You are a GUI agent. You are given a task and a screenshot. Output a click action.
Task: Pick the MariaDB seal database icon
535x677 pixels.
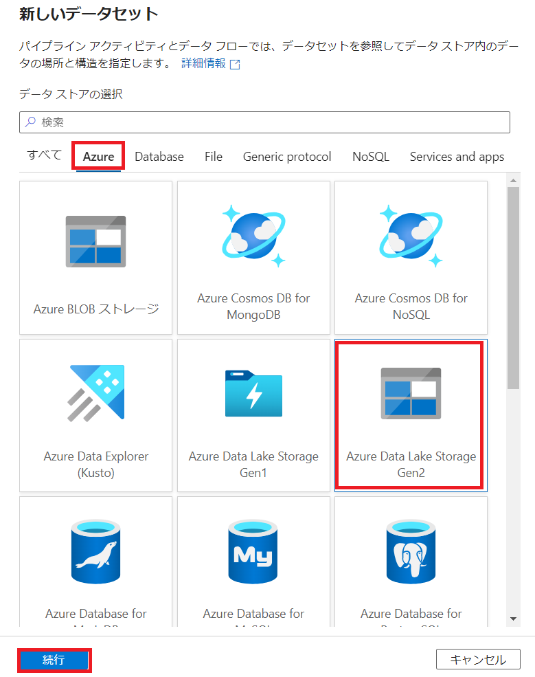coord(95,552)
